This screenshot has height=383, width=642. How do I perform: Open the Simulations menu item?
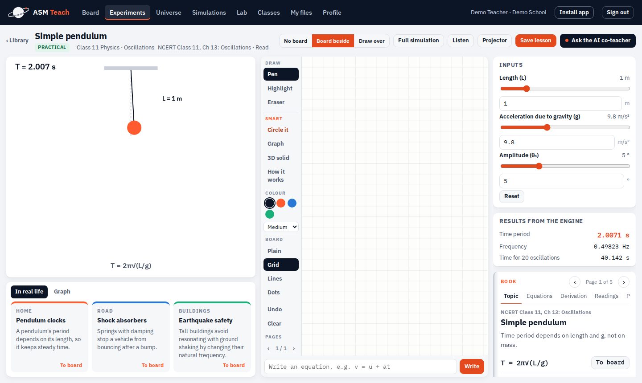209,12
